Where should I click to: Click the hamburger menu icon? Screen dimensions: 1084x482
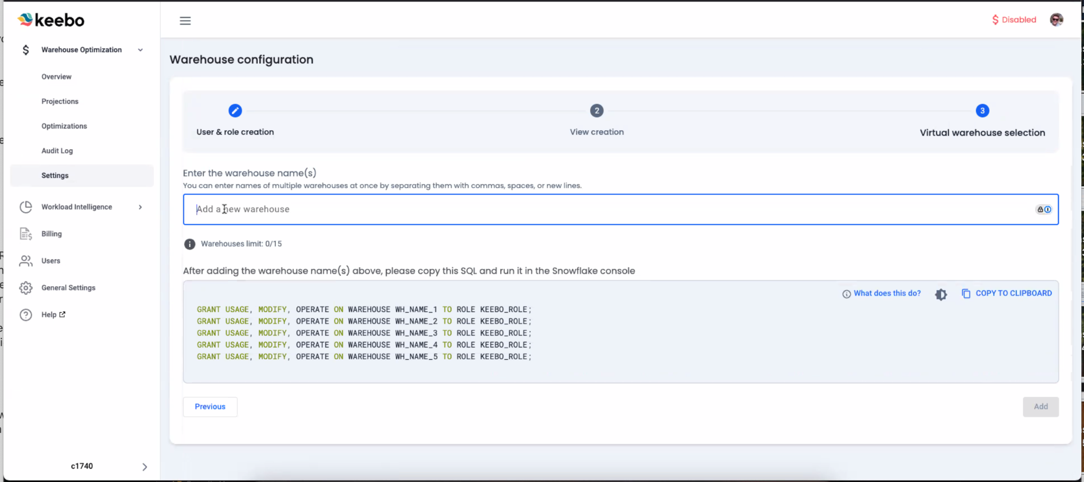pyautogui.click(x=185, y=21)
